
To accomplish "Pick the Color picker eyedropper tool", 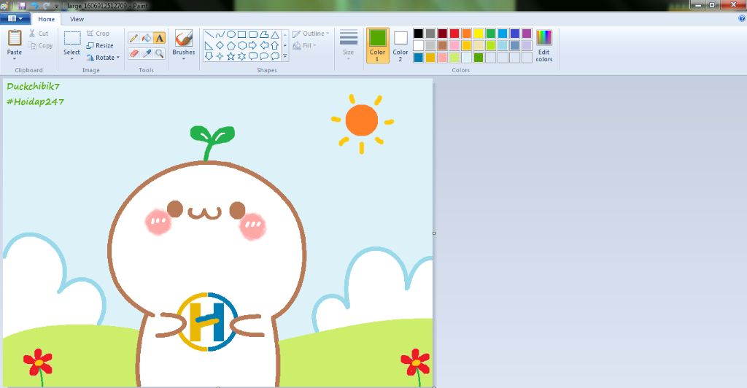I will (x=147, y=53).
